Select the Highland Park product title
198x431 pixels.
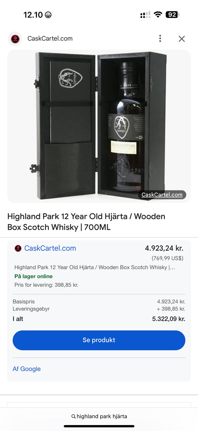click(x=86, y=222)
